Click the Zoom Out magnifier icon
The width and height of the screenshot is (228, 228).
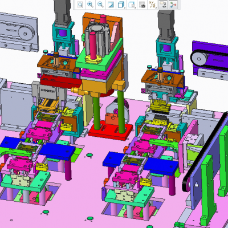(100, 5)
